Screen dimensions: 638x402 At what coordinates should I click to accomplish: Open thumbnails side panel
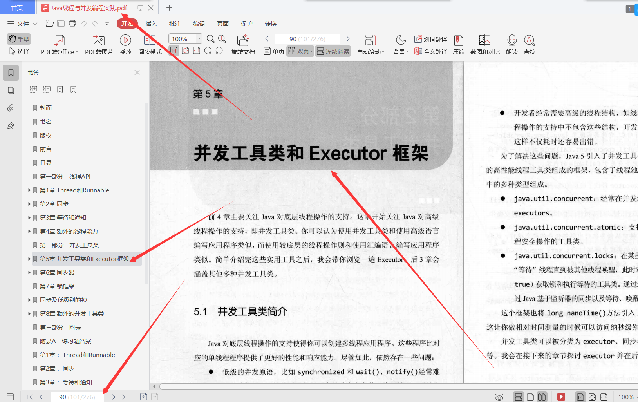pyautogui.click(x=11, y=91)
